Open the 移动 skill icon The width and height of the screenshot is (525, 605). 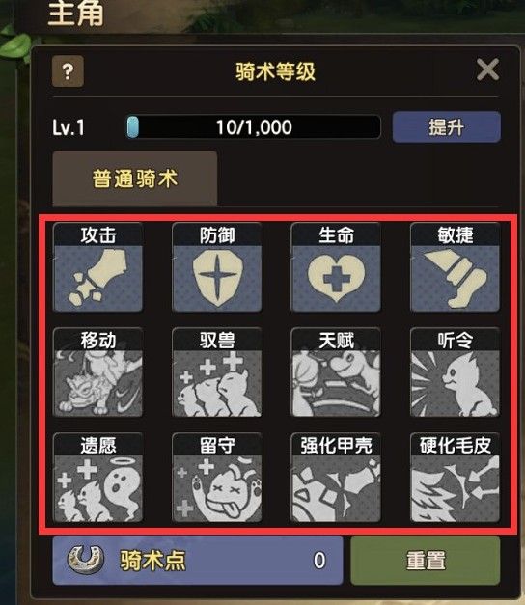[x=98, y=372]
